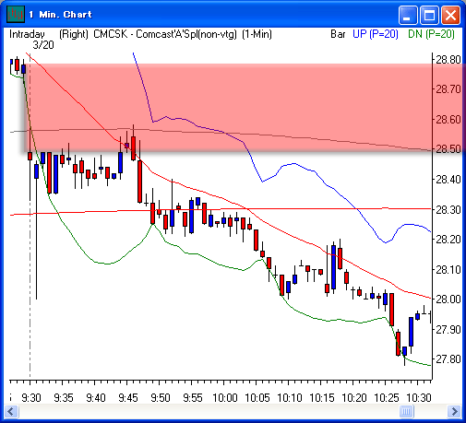Click the 10:20 time axis label

354,398
